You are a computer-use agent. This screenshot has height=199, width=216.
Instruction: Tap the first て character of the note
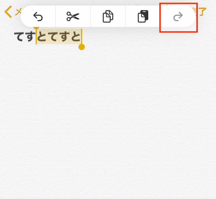click(x=19, y=37)
